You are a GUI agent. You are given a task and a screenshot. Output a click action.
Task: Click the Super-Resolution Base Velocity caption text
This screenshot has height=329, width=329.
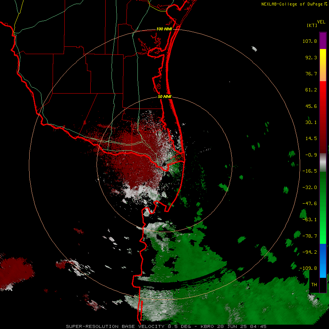point(166,326)
